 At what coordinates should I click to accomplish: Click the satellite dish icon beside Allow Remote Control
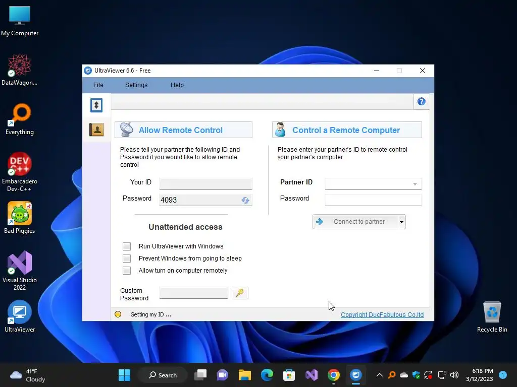tap(126, 130)
